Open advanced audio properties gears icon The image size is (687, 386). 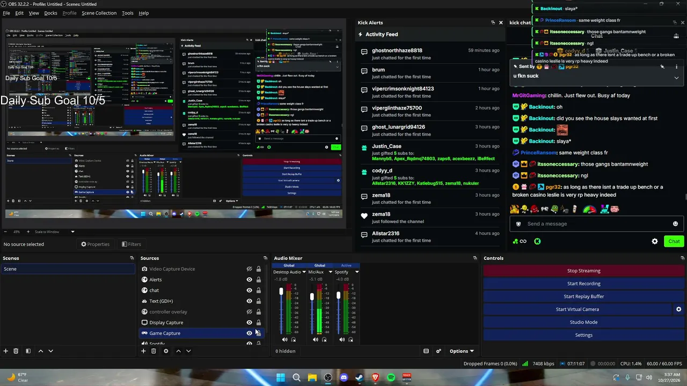click(438, 351)
